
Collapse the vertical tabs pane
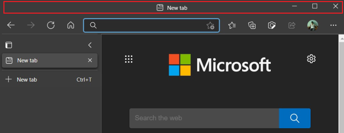(90, 45)
